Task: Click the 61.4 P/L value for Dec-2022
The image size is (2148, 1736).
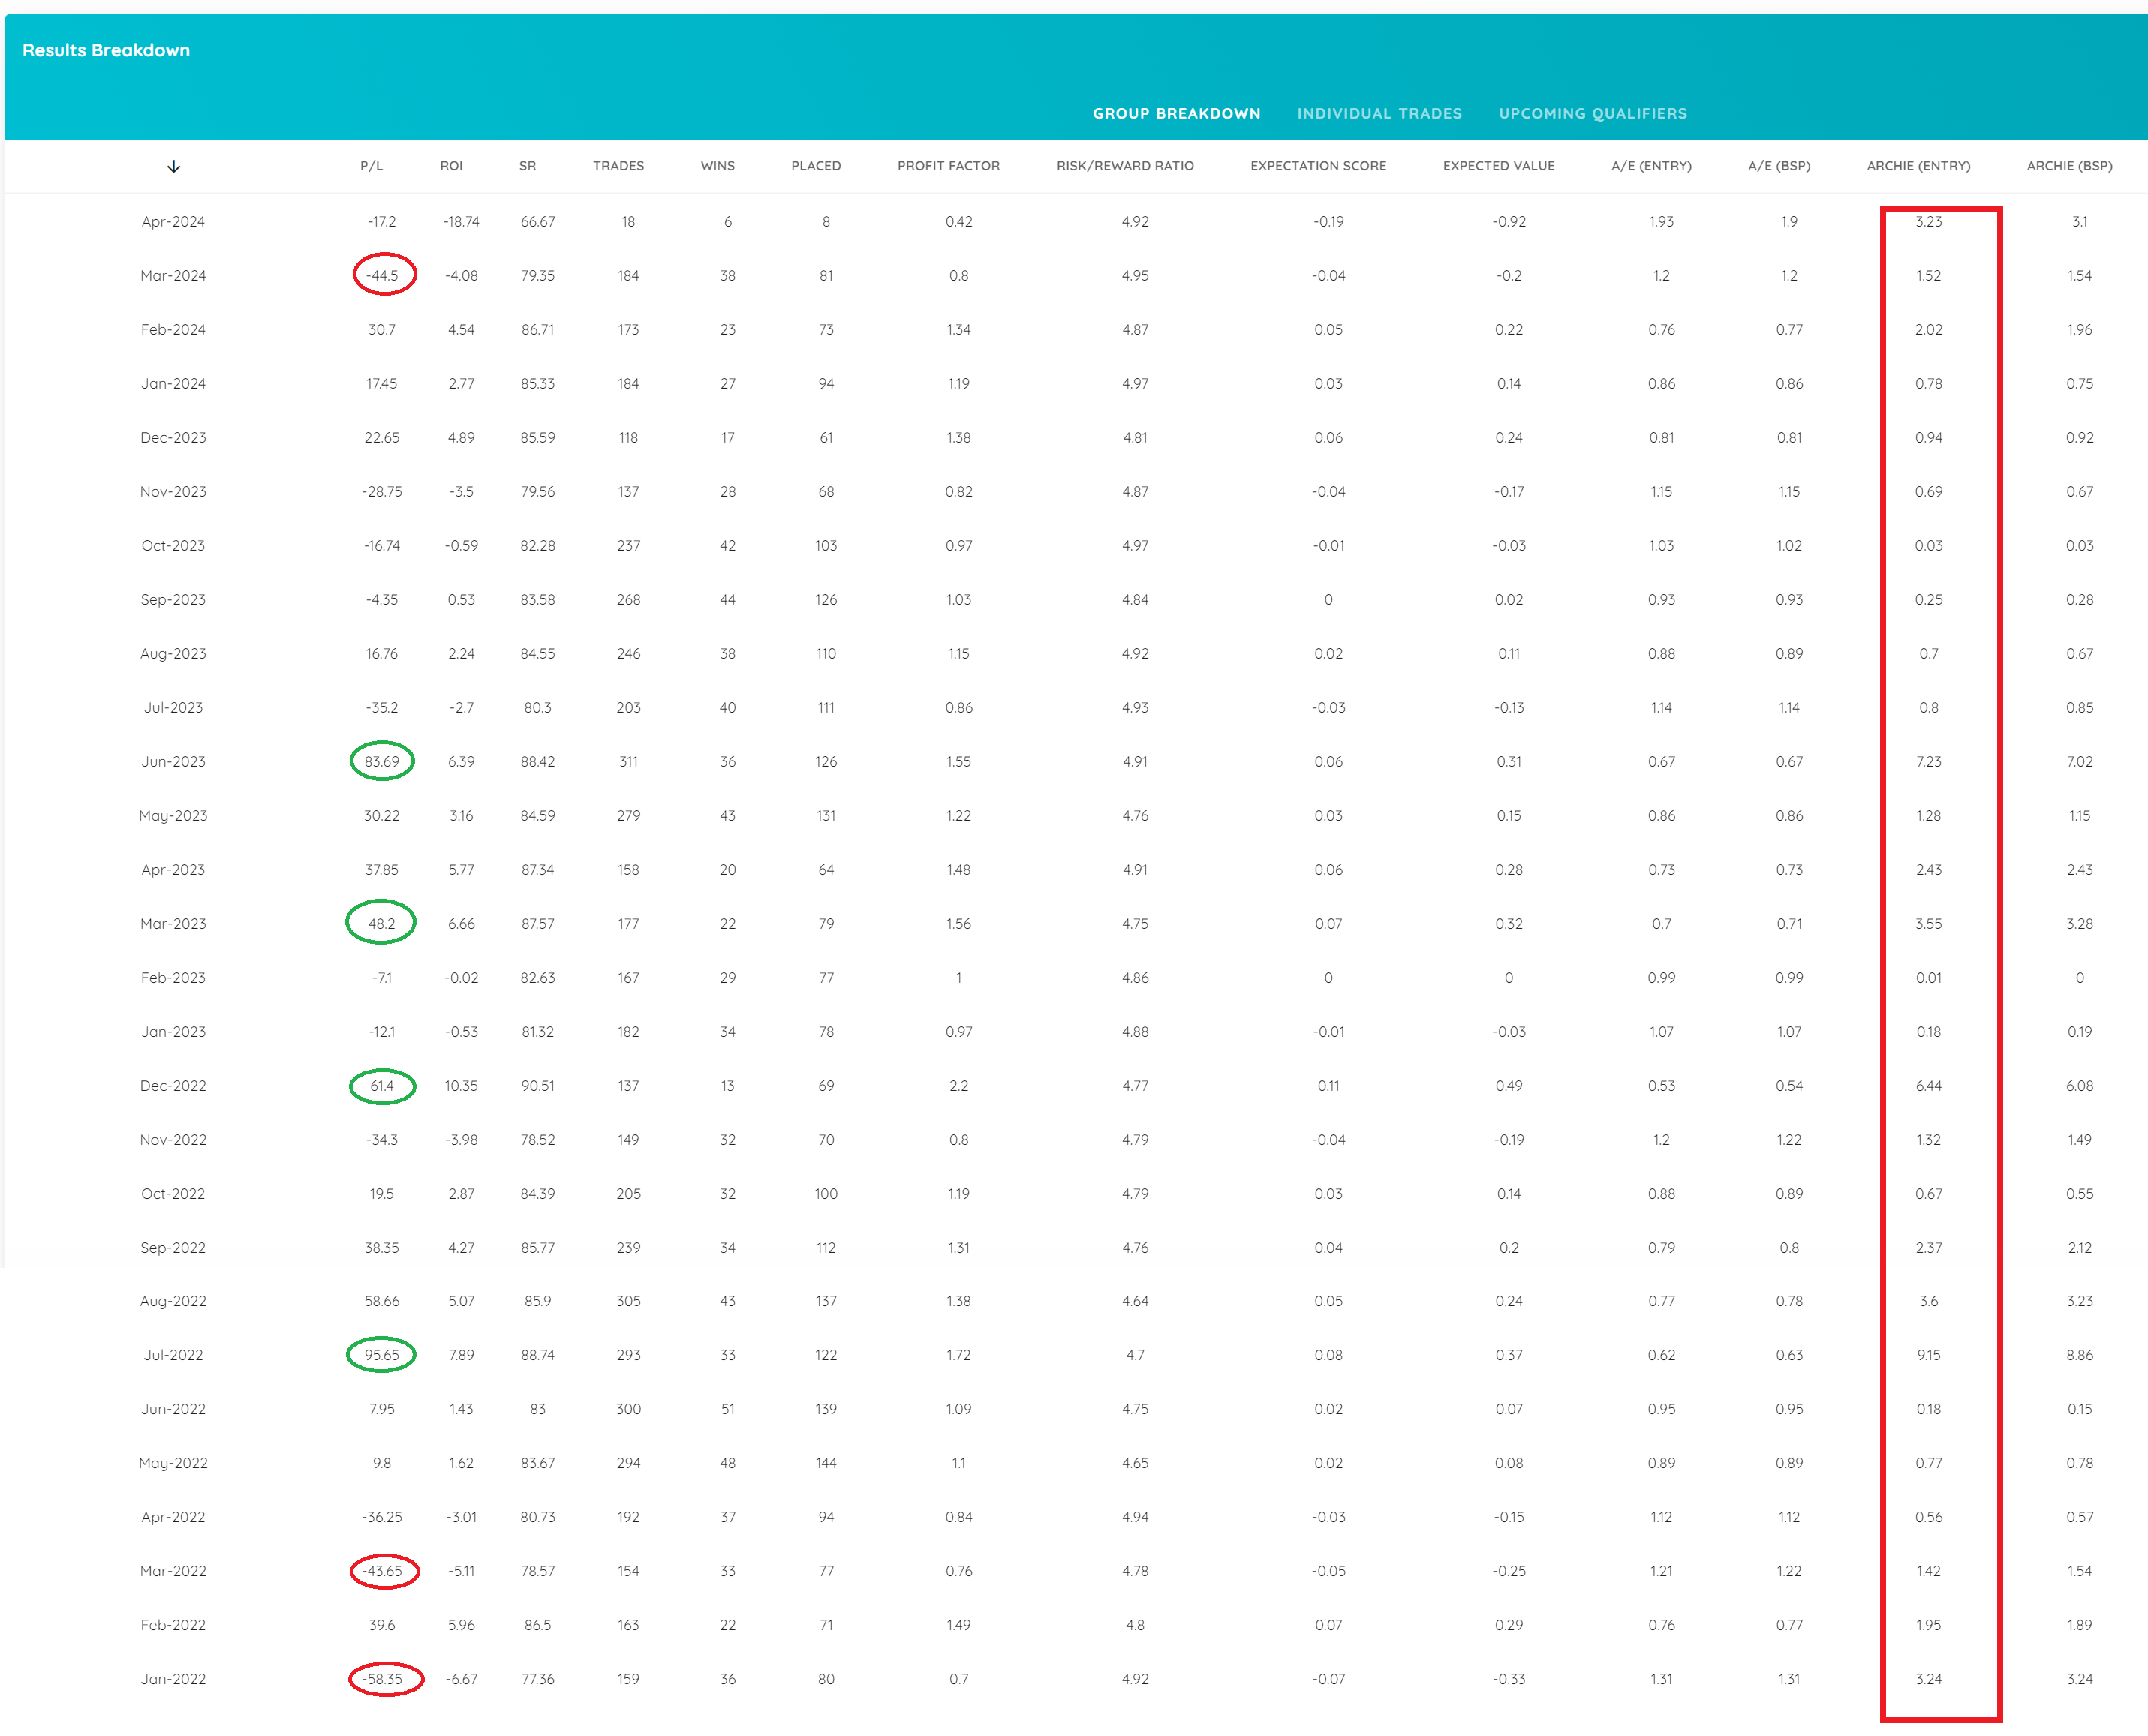Action: click(381, 1086)
